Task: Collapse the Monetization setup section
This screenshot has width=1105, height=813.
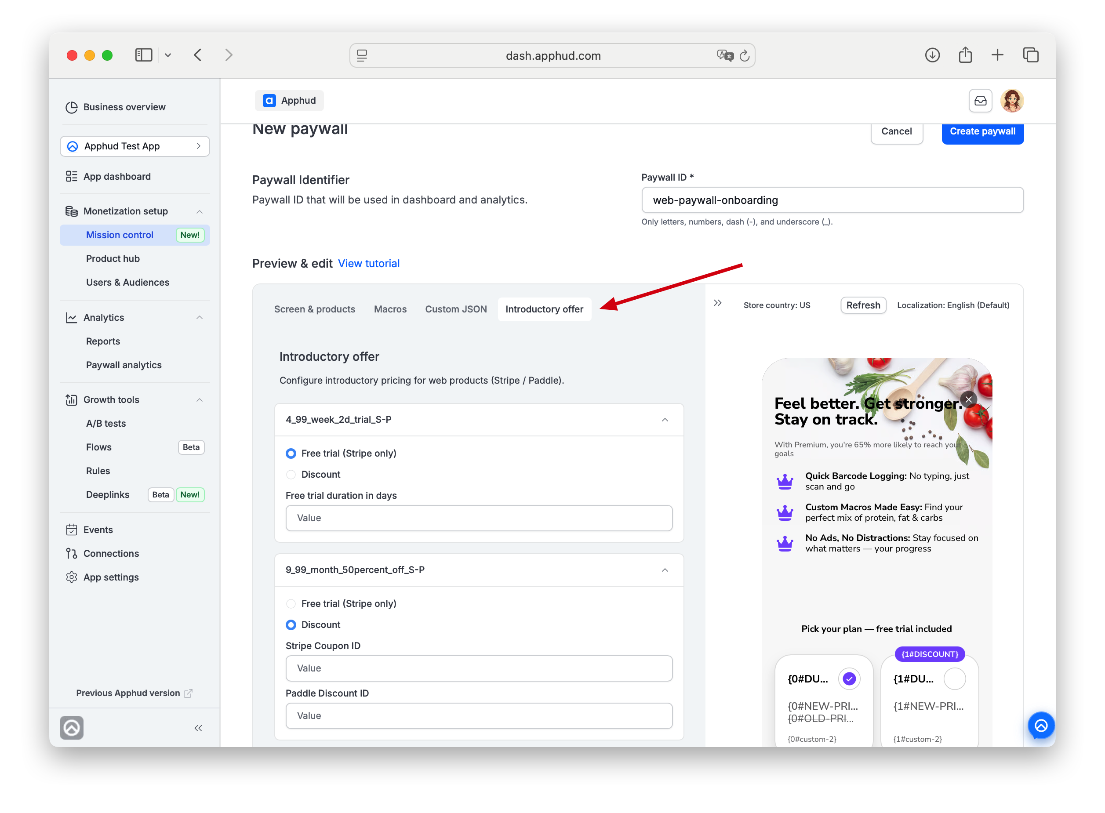Action: click(200, 212)
